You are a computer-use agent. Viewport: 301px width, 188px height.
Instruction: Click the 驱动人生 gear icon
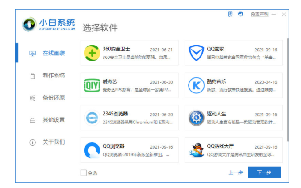point(196,118)
